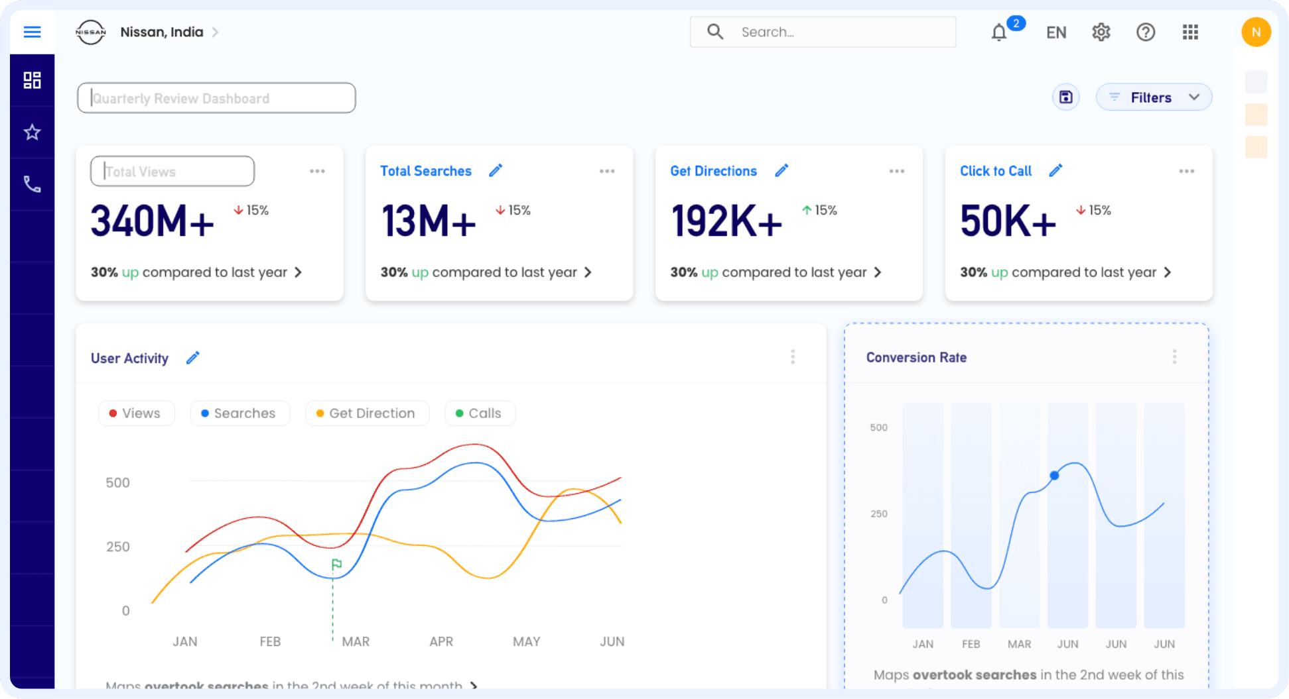Focus the Quarterly Review Dashboard name field
The height and width of the screenshot is (699, 1289).
pos(216,98)
